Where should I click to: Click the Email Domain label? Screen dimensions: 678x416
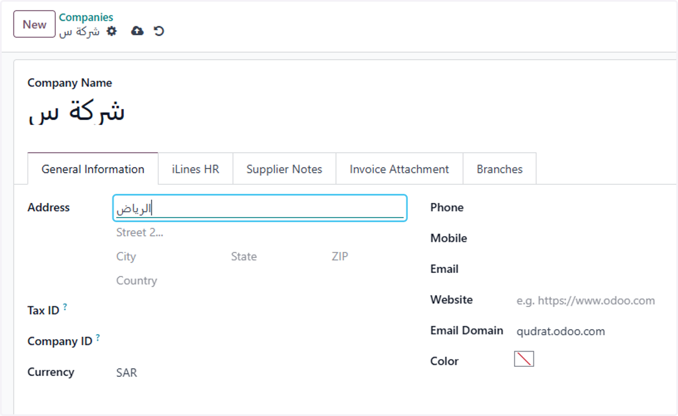click(467, 331)
